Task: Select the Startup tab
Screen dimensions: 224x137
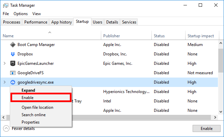Action: pyautogui.click(x=82, y=21)
